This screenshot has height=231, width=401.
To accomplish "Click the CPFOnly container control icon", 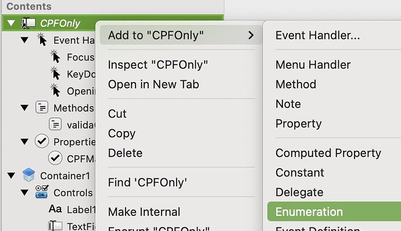I will click(x=28, y=23).
